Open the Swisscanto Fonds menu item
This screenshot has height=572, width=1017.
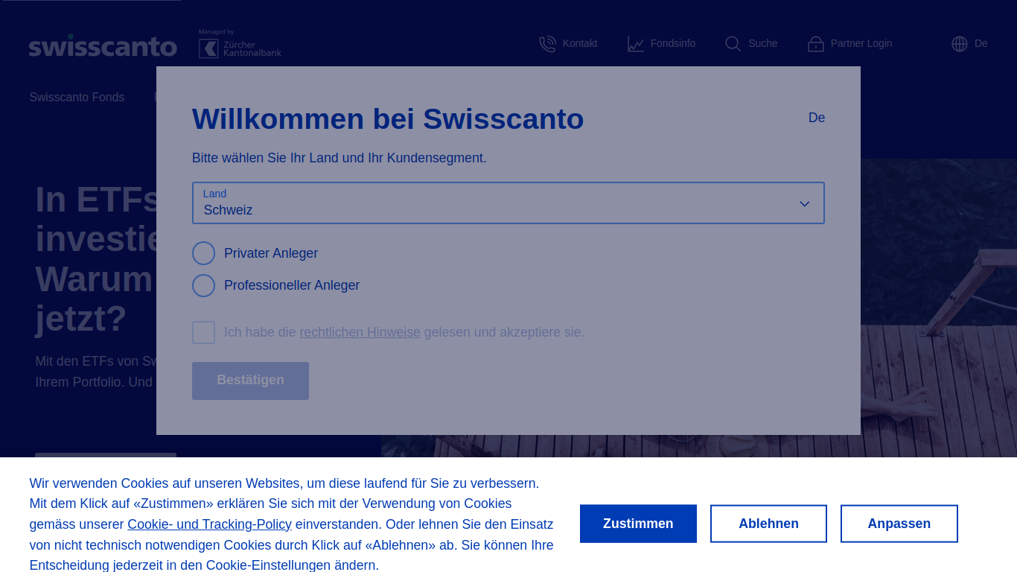pos(77,98)
